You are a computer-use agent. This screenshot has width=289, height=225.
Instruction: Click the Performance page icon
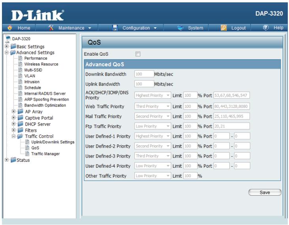point(20,58)
